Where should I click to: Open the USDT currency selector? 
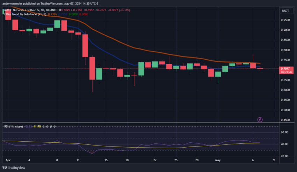pos(285,11)
